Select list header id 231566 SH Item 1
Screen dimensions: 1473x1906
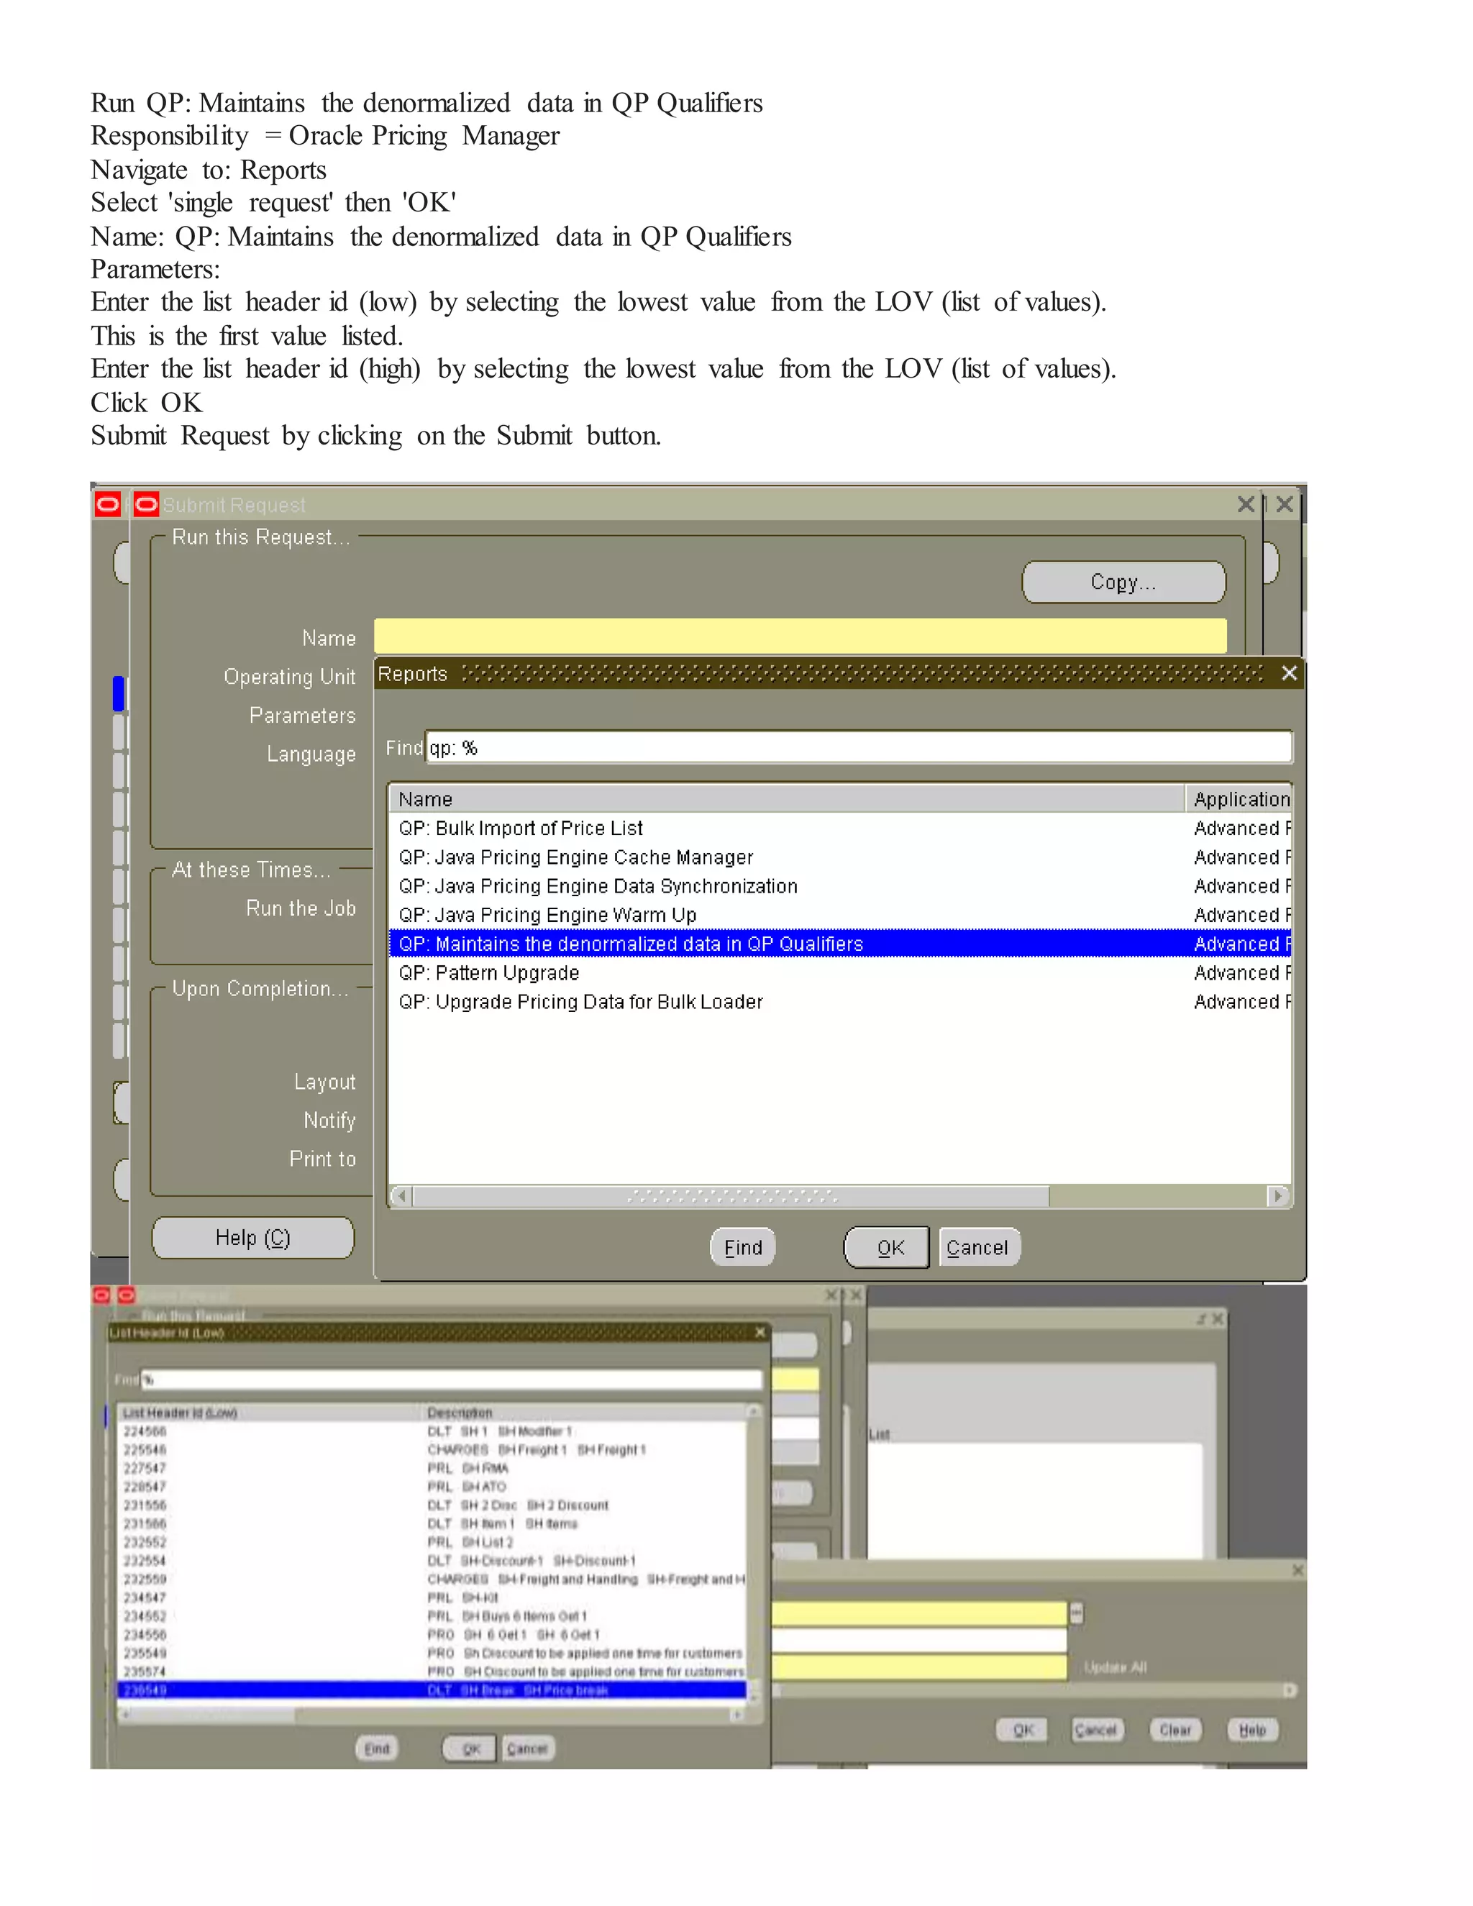click(432, 1524)
